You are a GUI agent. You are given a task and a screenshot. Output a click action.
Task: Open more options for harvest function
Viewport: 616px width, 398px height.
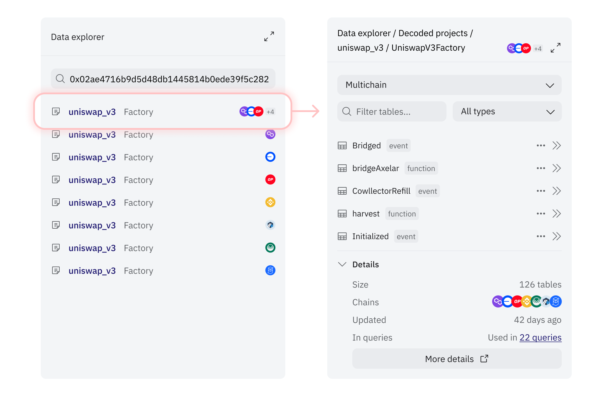[x=541, y=214]
